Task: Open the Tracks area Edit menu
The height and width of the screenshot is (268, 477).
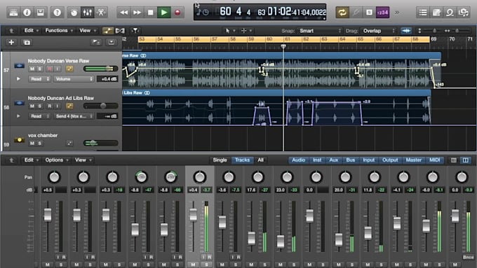Action: point(32,30)
